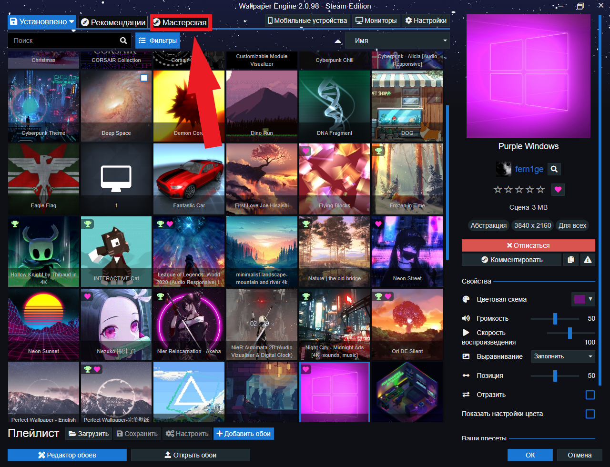Viewport: 610px width, 467px height.
Task: Select the Flying Blocks wallpaper
Action: (x=335, y=179)
